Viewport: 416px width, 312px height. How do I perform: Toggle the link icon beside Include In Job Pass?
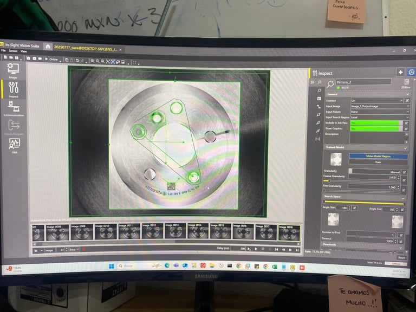point(406,123)
